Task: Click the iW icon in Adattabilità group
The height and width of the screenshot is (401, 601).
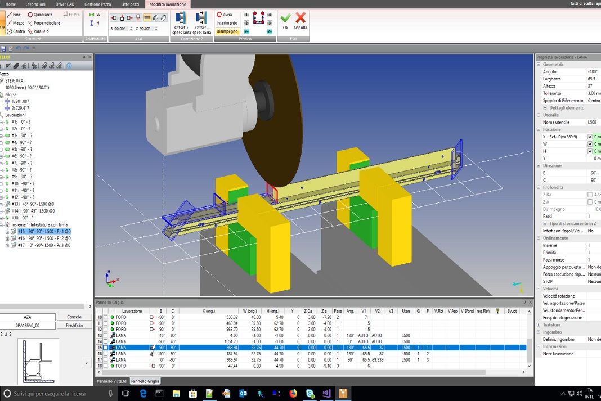Action: 94,15
